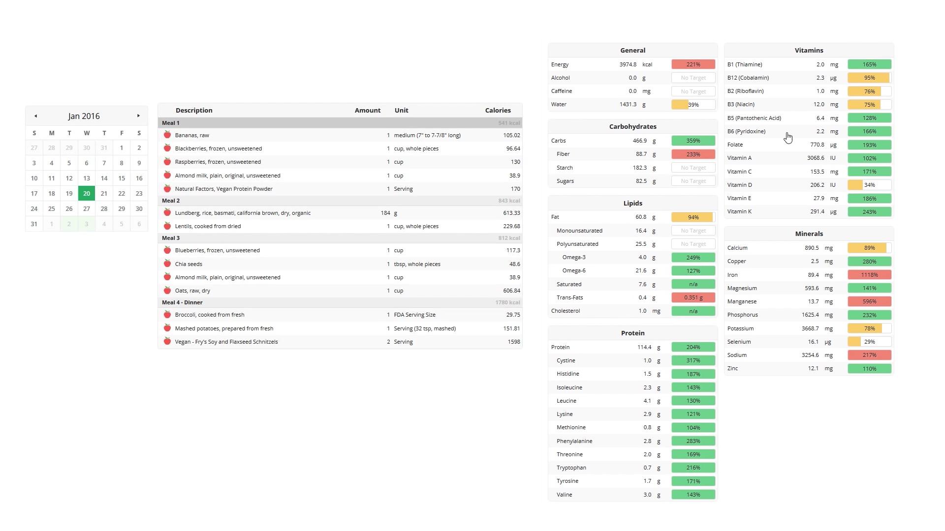Click the apple icon beside Blueberries, frozen

pyautogui.click(x=167, y=250)
